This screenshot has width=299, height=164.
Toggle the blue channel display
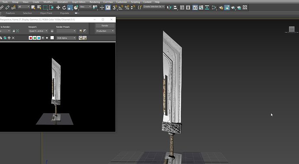[x=39, y=38]
